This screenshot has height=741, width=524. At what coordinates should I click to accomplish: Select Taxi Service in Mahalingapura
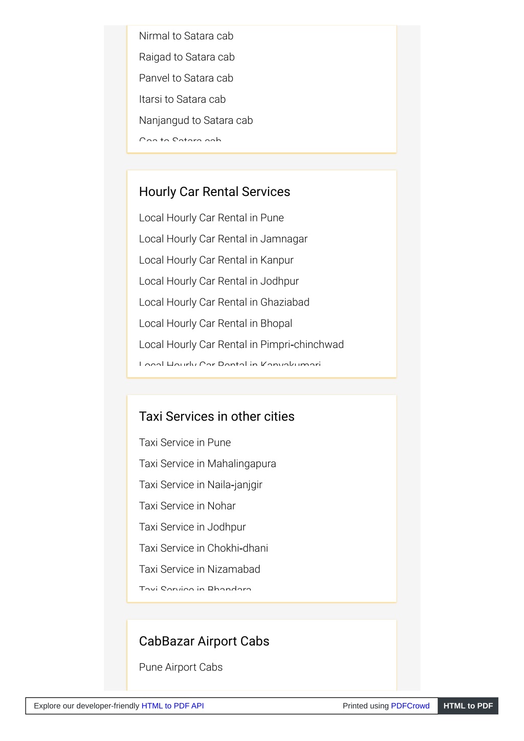tap(208, 464)
